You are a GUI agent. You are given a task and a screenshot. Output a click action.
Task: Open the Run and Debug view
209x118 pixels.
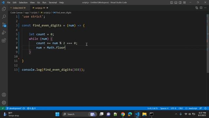(x=4, y=32)
